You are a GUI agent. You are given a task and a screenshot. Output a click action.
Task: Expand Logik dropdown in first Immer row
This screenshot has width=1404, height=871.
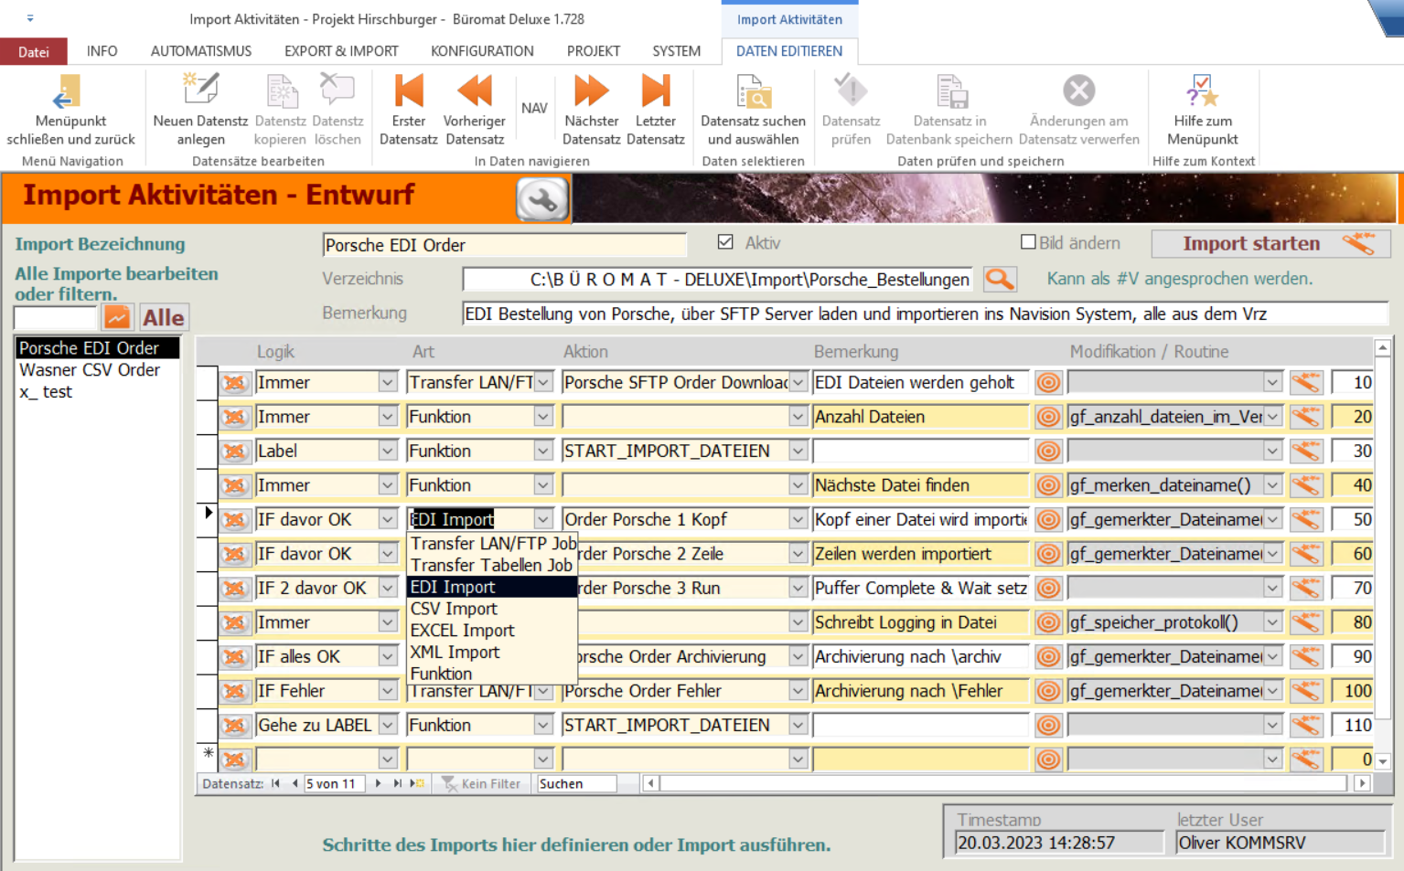pos(388,383)
